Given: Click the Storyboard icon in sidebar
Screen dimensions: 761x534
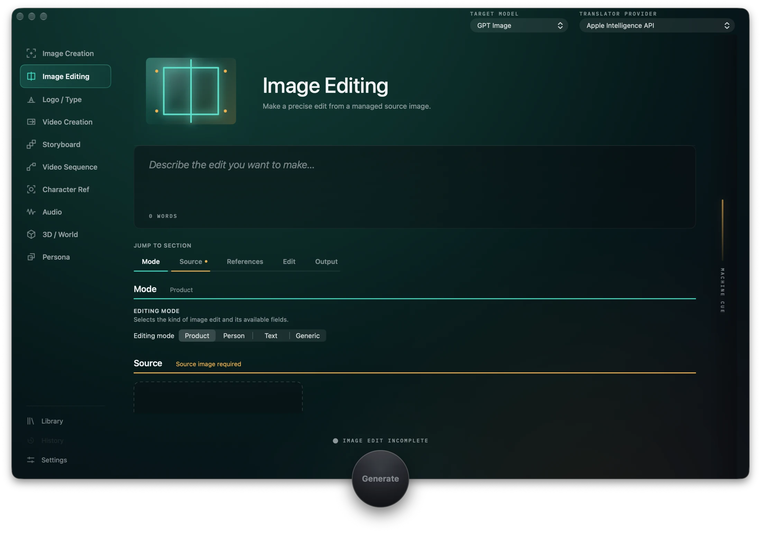Looking at the screenshot, I should pyautogui.click(x=31, y=144).
